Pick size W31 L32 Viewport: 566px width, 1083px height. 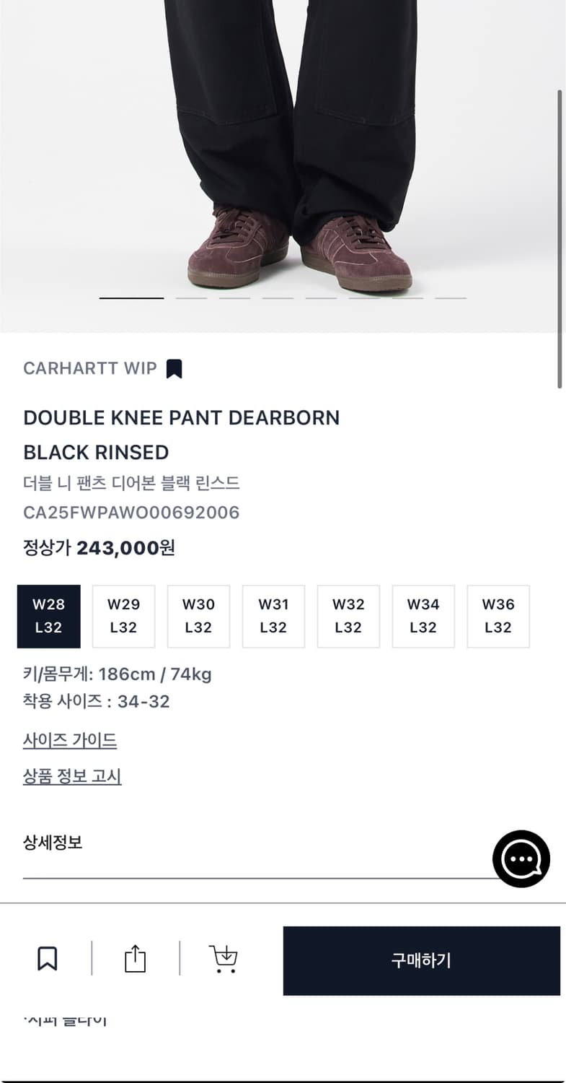point(273,616)
